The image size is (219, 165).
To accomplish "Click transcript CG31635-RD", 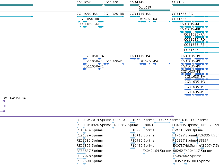I will coord(194,40).
